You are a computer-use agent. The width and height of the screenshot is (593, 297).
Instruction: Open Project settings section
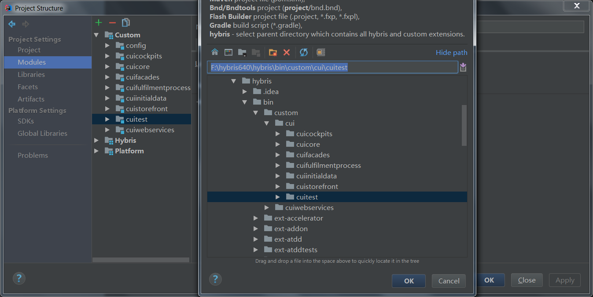click(29, 50)
